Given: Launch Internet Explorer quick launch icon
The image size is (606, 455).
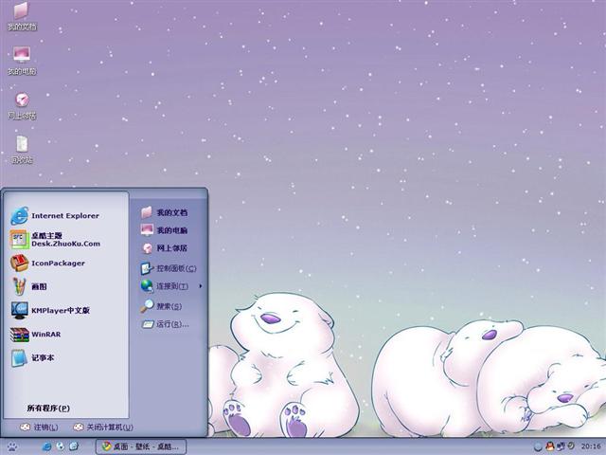Looking at the screenshot, I should [x=46, y=446].
